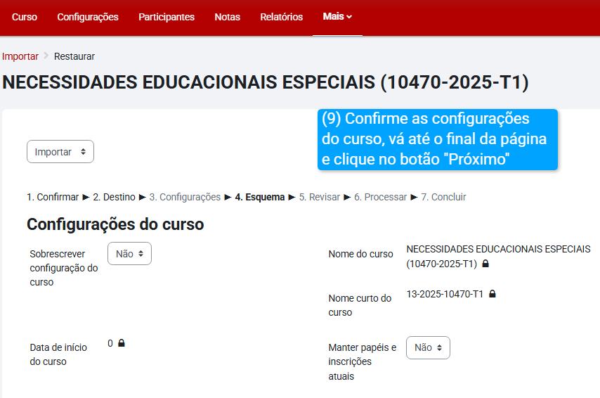This screenshot has width=600, height=398.
Task: Switch to the Notas tab
Action: (x=228, y=17)
